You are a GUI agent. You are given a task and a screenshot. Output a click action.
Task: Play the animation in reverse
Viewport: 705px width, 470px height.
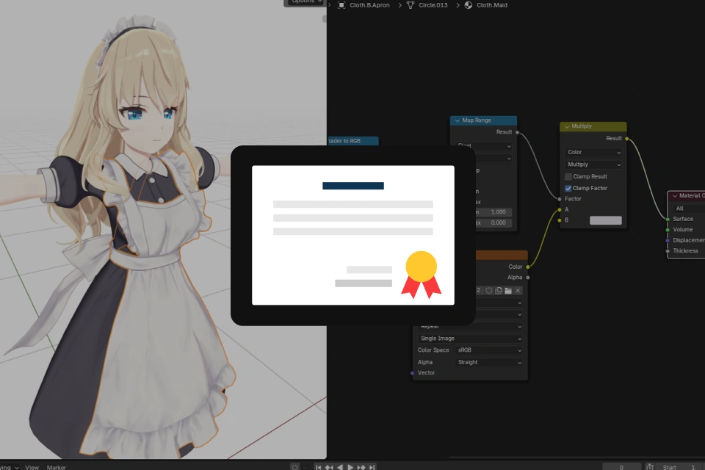coord(340,467)
